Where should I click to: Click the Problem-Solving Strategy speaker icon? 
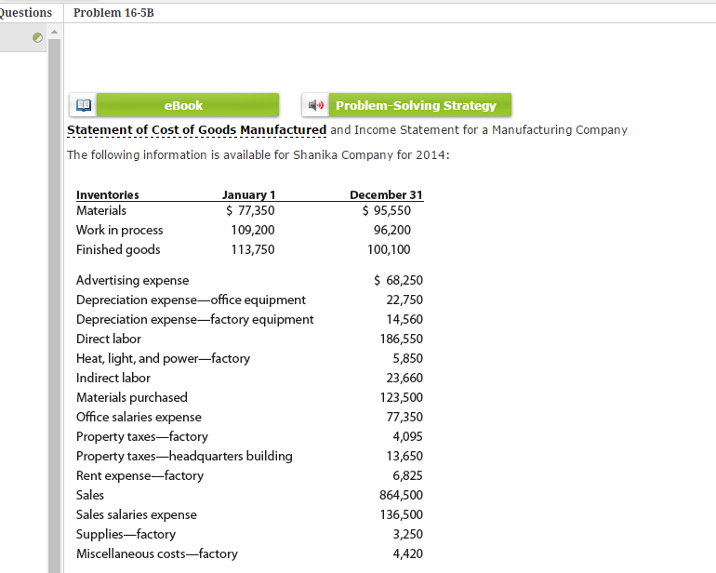(315, 105)
